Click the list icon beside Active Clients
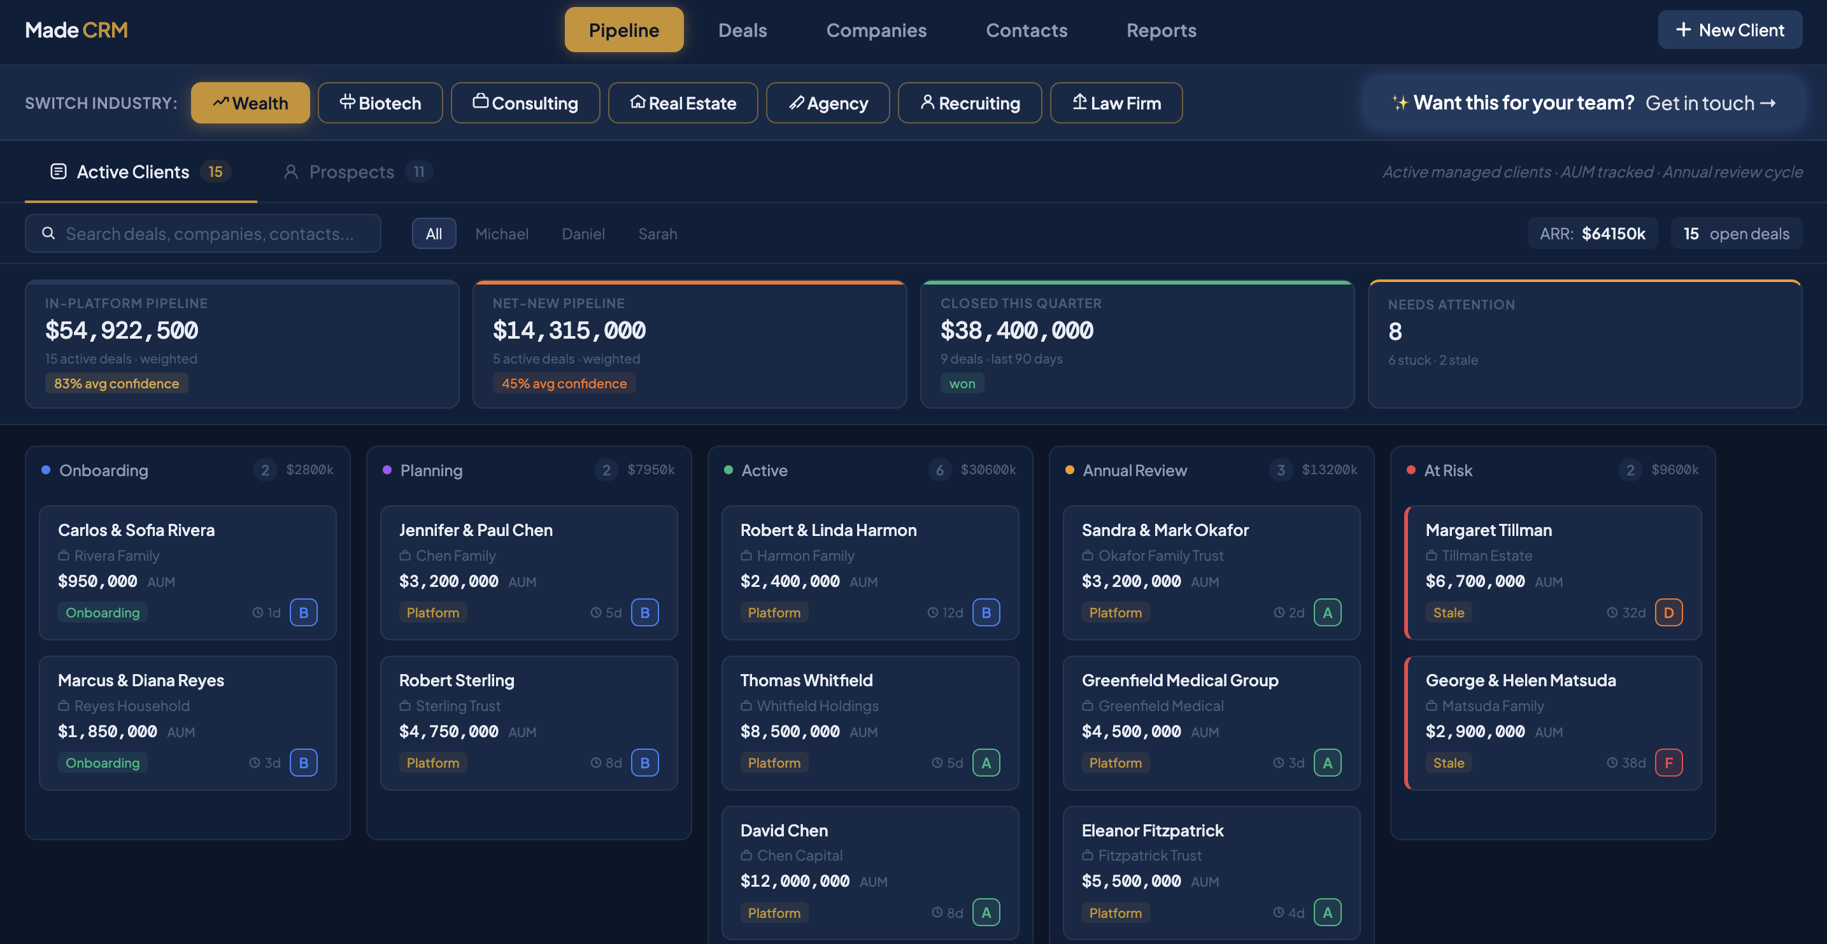The width and height of the screenshot is (1827, 944). [x=58, y=171]
